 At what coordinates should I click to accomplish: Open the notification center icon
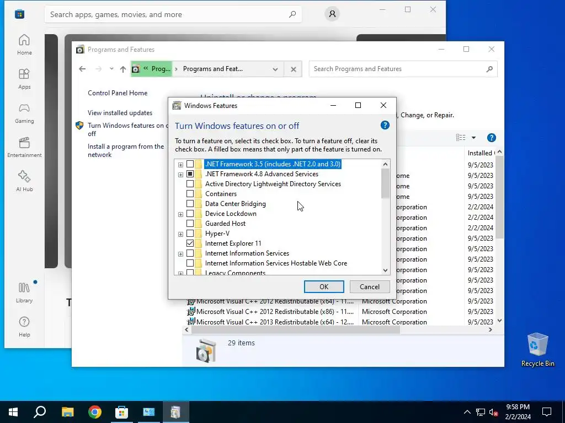click(x=547, y=412)
